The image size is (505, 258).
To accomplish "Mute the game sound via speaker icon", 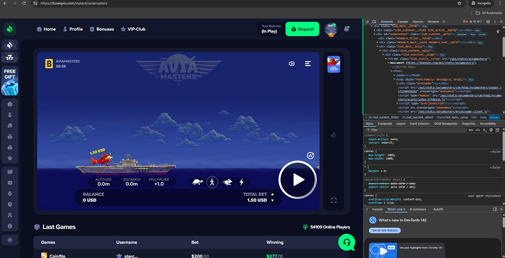I will pyautogui.click(x=291, y=63).
